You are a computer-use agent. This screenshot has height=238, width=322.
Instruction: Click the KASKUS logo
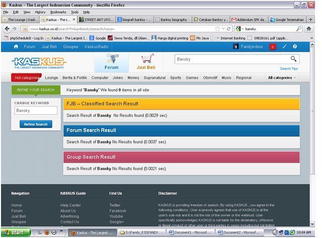[x=39, y=63]
